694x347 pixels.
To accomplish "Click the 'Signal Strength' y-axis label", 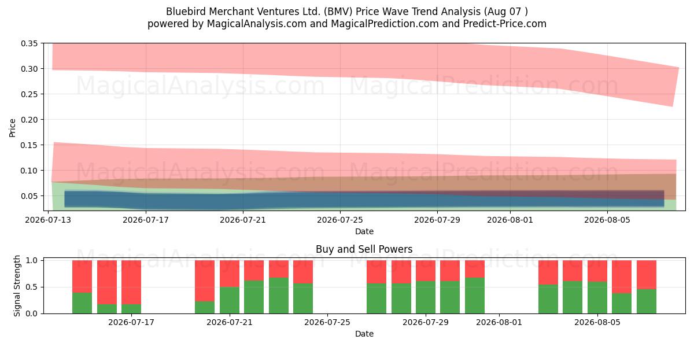I will [x=17, y=286].
